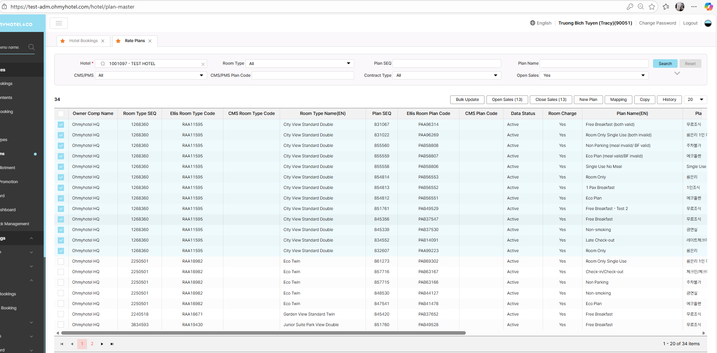This screenshot has height=353, width=717.
Task: Switch to the Hotel Bookings tab
Action: 83,41
